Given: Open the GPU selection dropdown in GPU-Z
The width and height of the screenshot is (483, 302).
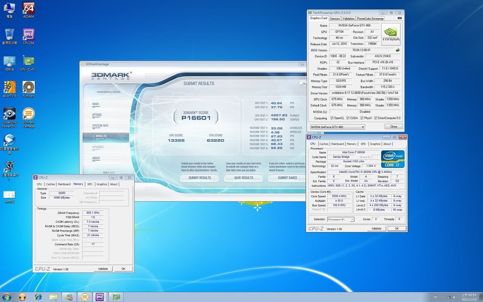Looking at the screenshot, I should coord(337,127).
